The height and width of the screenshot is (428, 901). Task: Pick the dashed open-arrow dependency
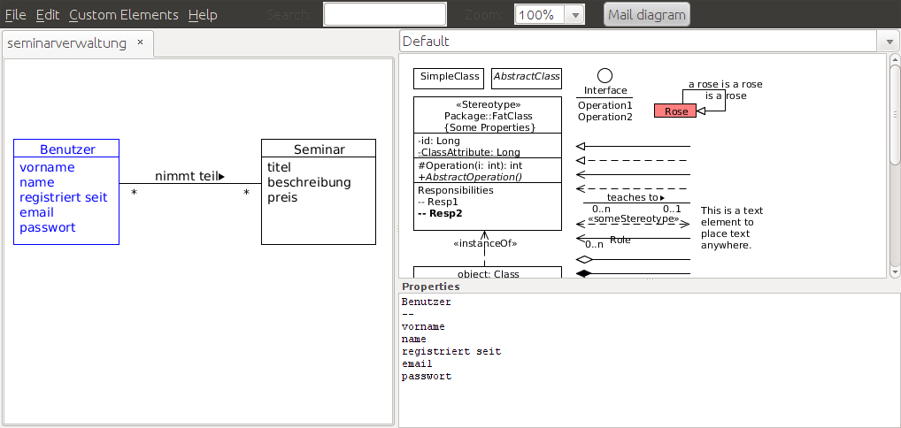(633, 188)
